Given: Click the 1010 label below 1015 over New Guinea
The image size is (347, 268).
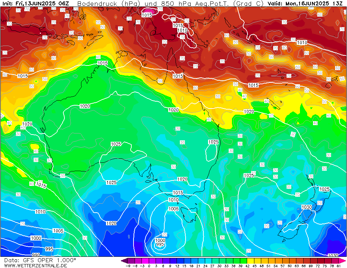Looking at the screenshot, I should [182, 30].
